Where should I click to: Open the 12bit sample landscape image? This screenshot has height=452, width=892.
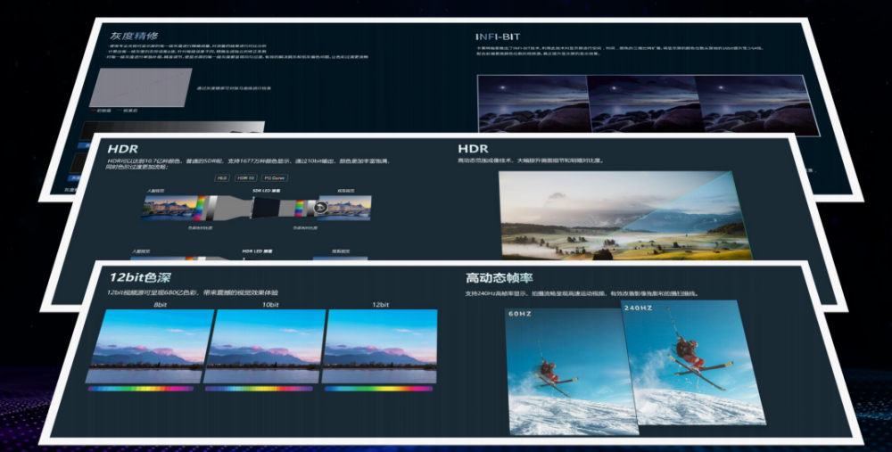(380, 345)
